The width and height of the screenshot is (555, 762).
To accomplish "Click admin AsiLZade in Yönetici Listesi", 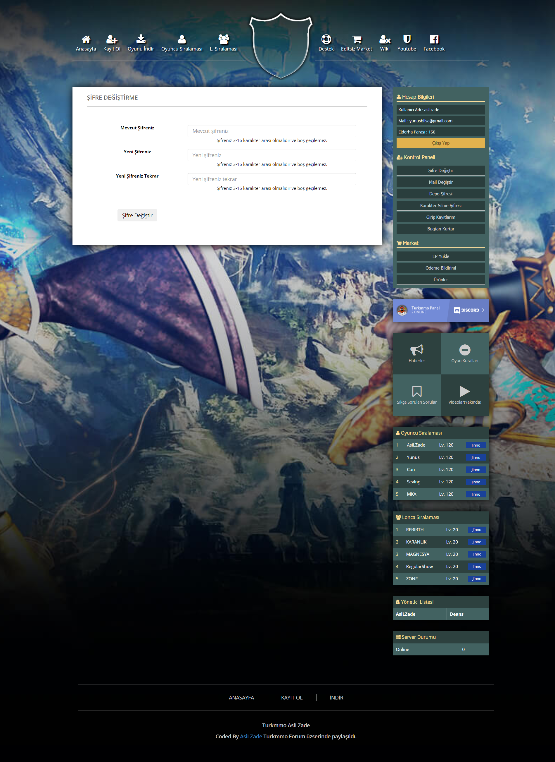I will [x=405, y=614].
